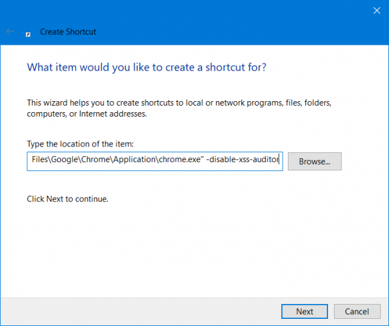Click inside the item location text field
Screen dimensions: 389x326
point(154,161)
